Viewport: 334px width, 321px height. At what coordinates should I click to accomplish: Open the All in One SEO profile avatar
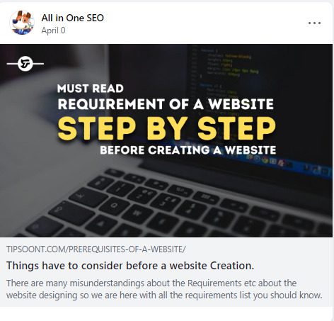pos(22,23)
